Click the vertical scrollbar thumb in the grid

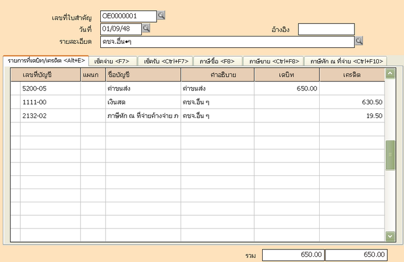click(x=390, y=154)
